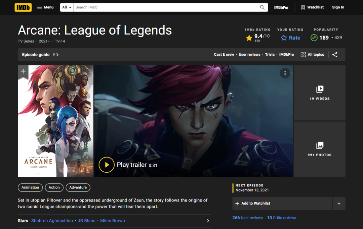363x229 pixels.
Task: Go to Cast & crew
Action: [224, 54]
